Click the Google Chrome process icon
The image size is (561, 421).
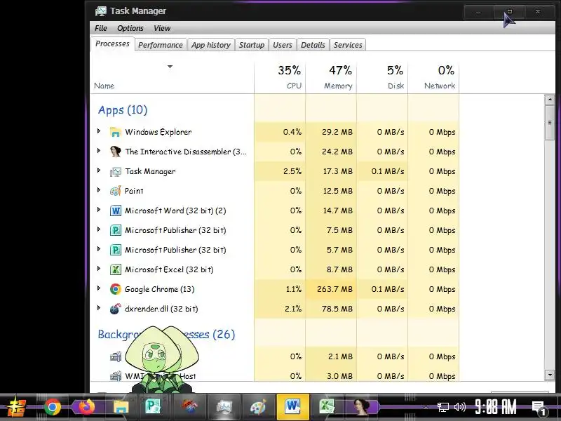pos(115,289)
